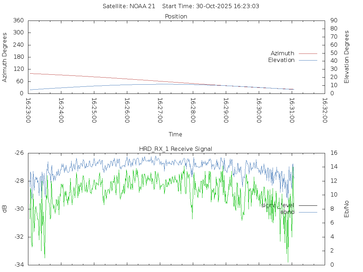Click the -34 dB tick value
Screen dimensions: 363x272
click(x=18, y=265)
